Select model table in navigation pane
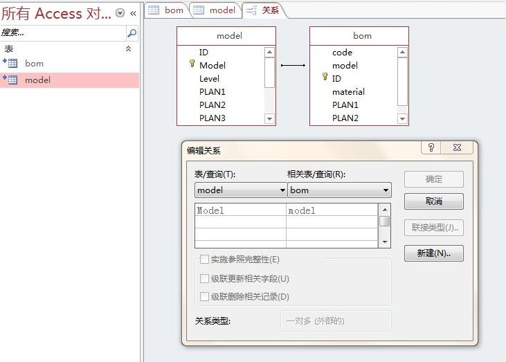The image size is (506, 362). click(x=69, y=80)
